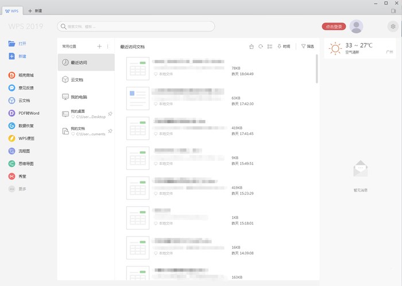Add a new common location with plus

[x=99, y=47]
